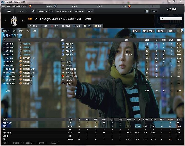Open the 행동 dropdown next to 스카우트
This screenshot has width=185, height=146.
172,31
